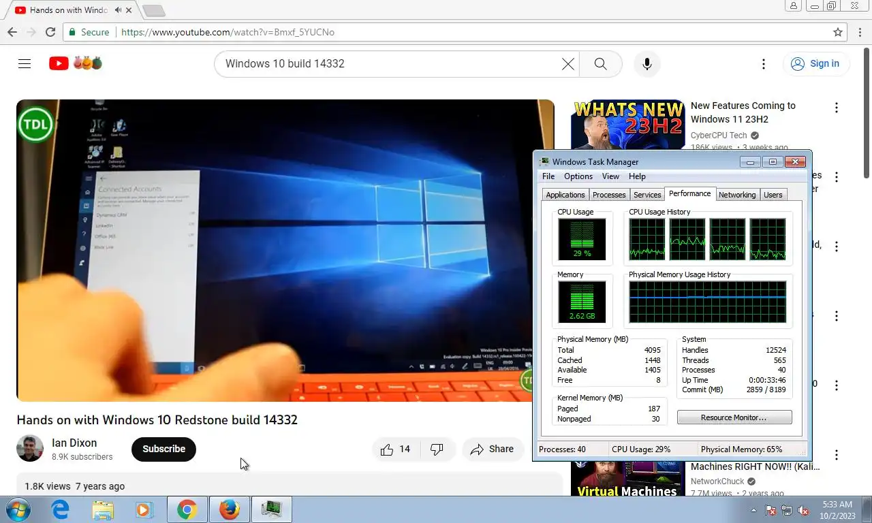Open Task Manager Options menu
Viewport: 872px width, 523px height.
tap(578, 176)
